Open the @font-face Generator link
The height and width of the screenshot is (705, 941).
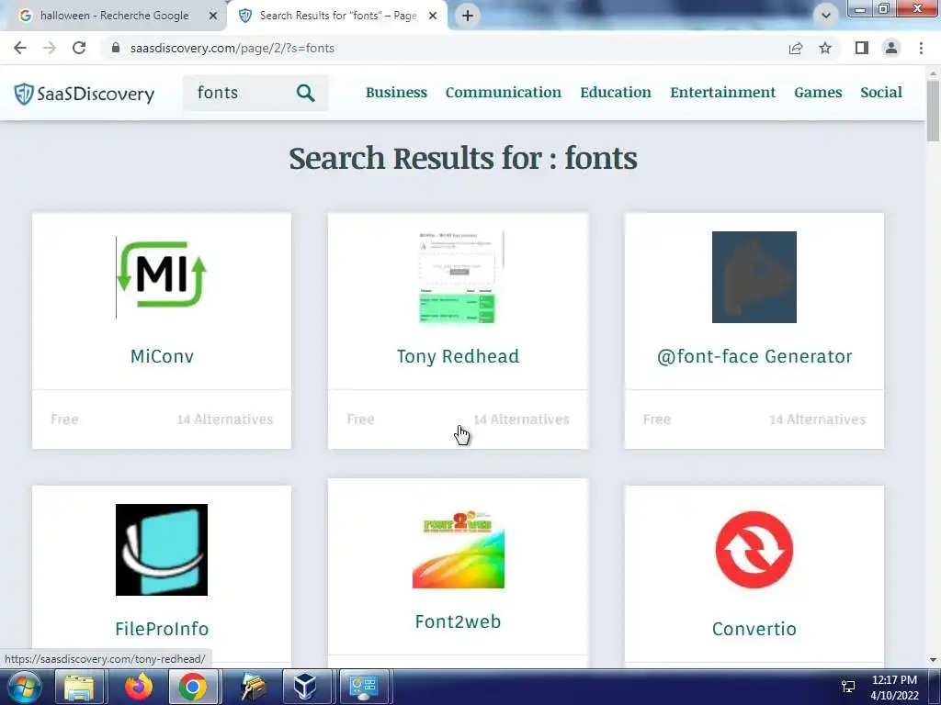pos(754,356)
